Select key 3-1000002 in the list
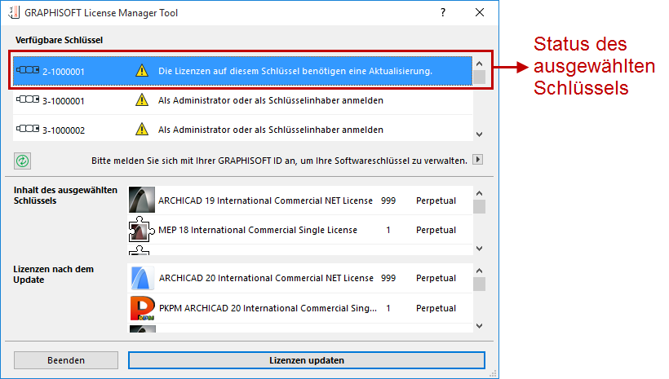The width and height of the screenshot is (669, 379). [245, 130]
